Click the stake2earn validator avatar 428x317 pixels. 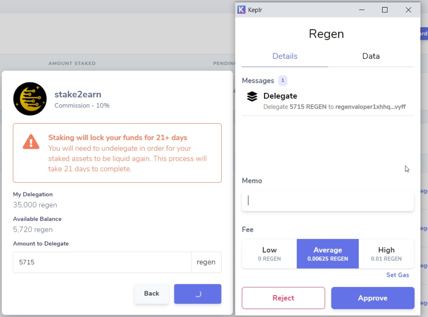click(x=30, y=99)
